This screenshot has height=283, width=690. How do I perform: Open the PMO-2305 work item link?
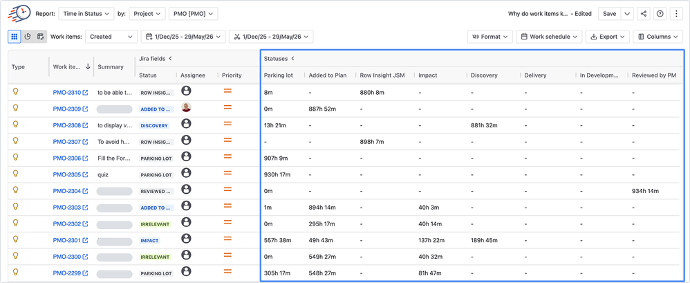coord(71,175)
